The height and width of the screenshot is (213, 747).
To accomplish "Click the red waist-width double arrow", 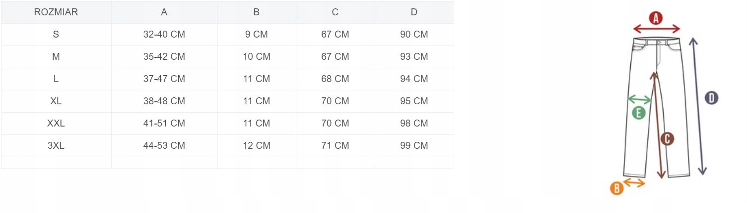I will (656, 30).
